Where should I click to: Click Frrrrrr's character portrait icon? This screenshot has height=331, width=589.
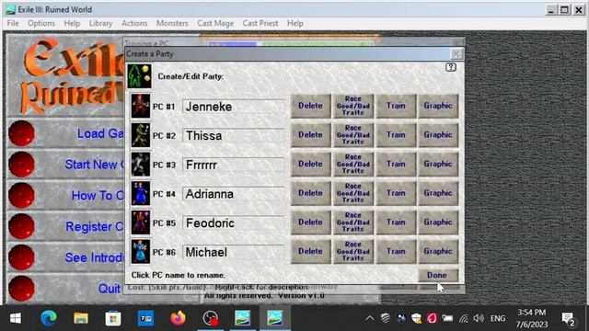(x=141, y=164)
